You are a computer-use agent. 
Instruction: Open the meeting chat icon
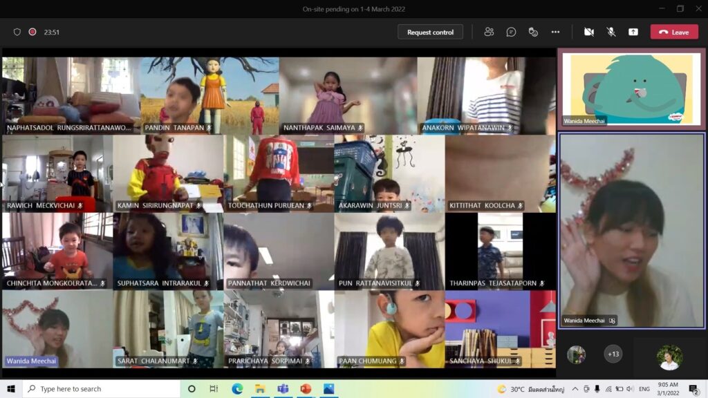[x=511, y=32]
